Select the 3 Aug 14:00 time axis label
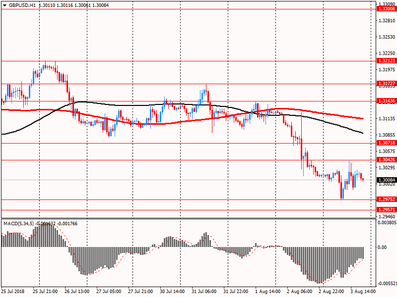 pos(362,292)
